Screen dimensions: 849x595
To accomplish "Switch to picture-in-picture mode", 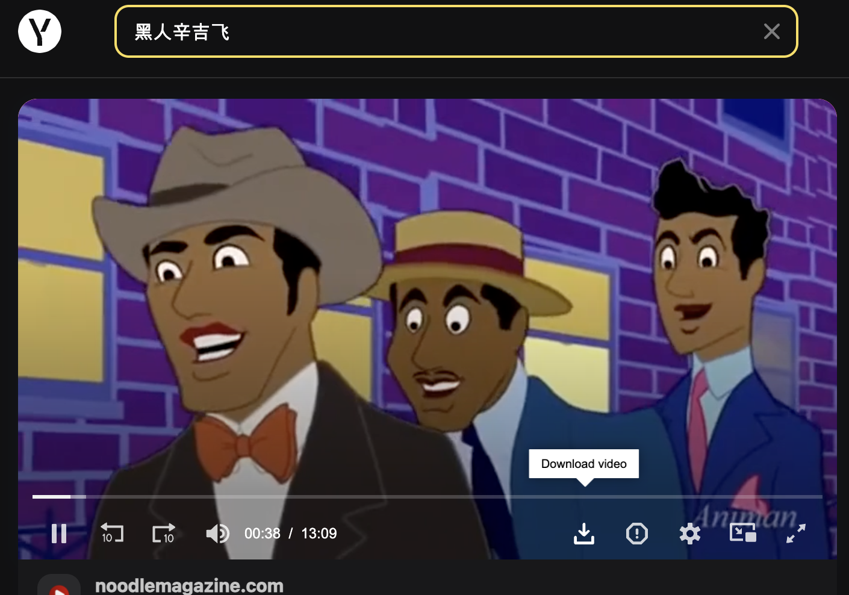I will coord(743,533).
